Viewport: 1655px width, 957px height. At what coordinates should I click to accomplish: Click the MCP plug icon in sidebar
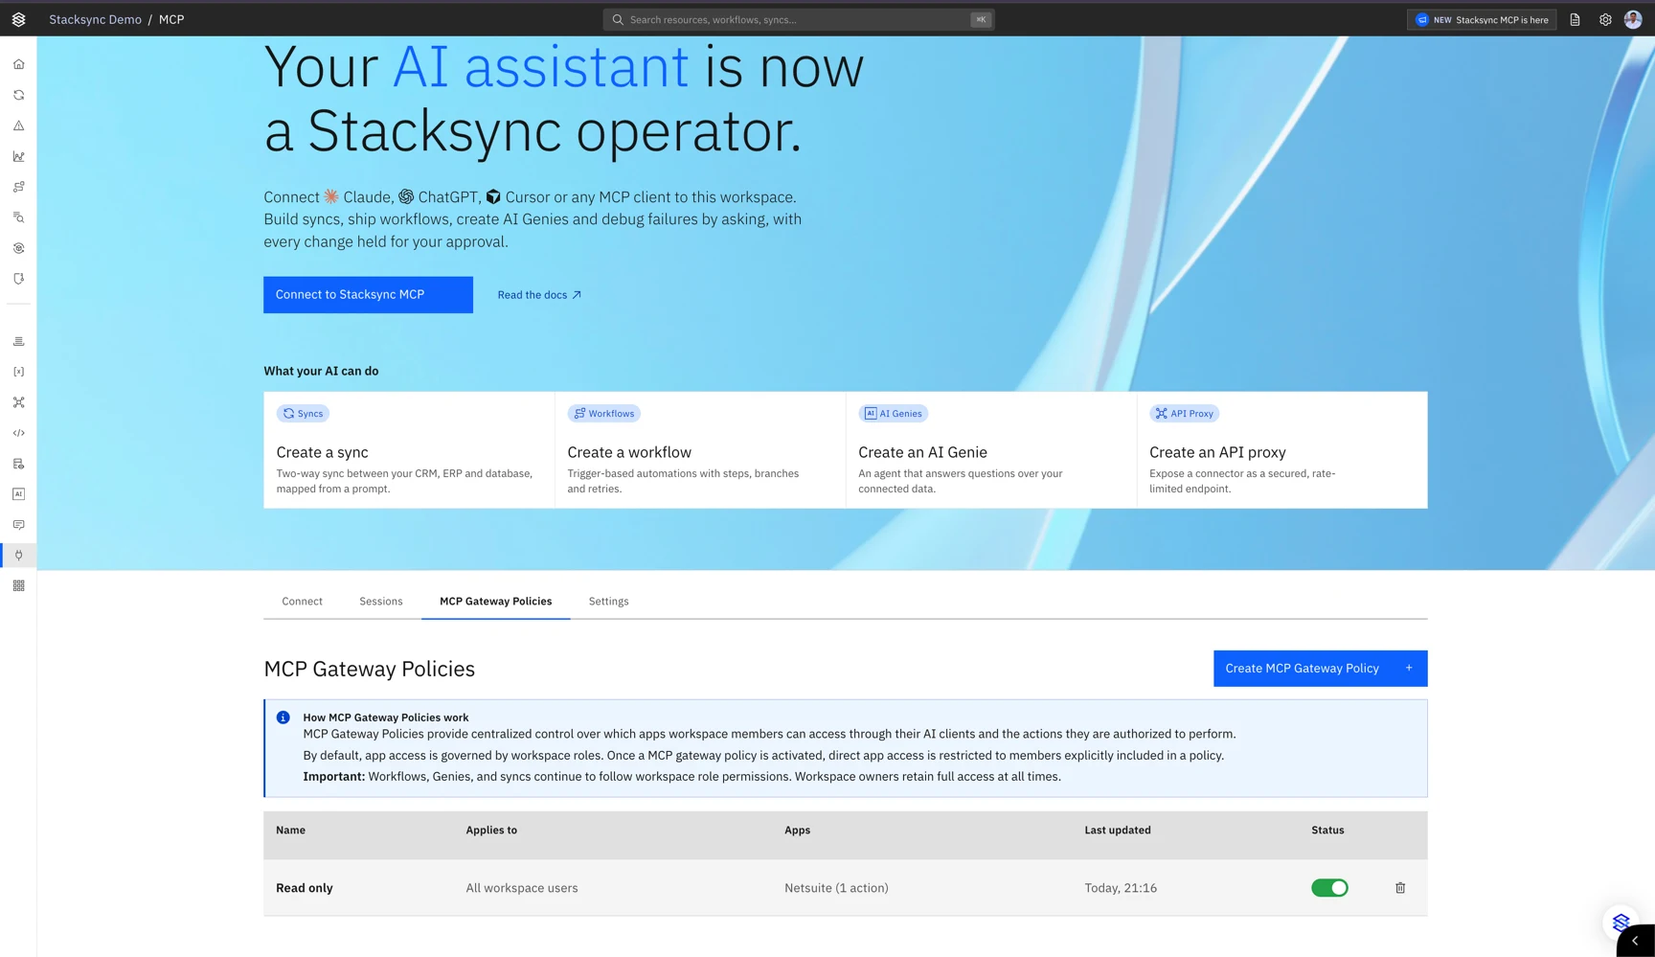tap(18, 555)
